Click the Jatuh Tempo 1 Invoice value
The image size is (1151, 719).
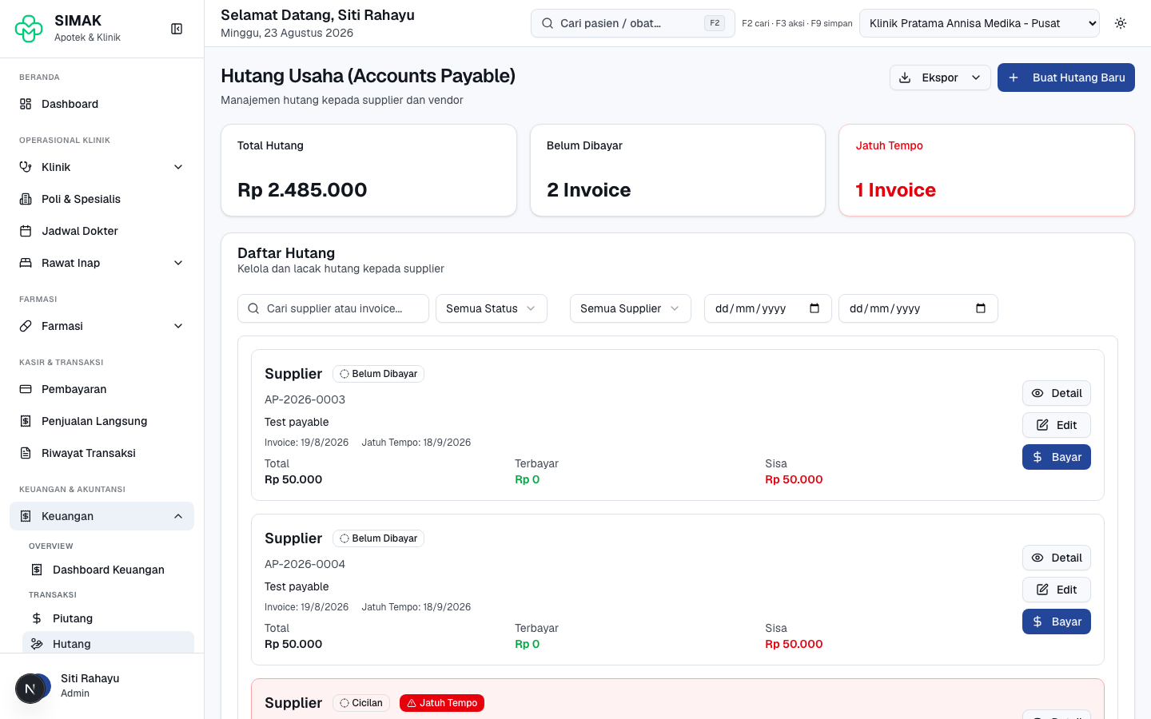[896, 190]
